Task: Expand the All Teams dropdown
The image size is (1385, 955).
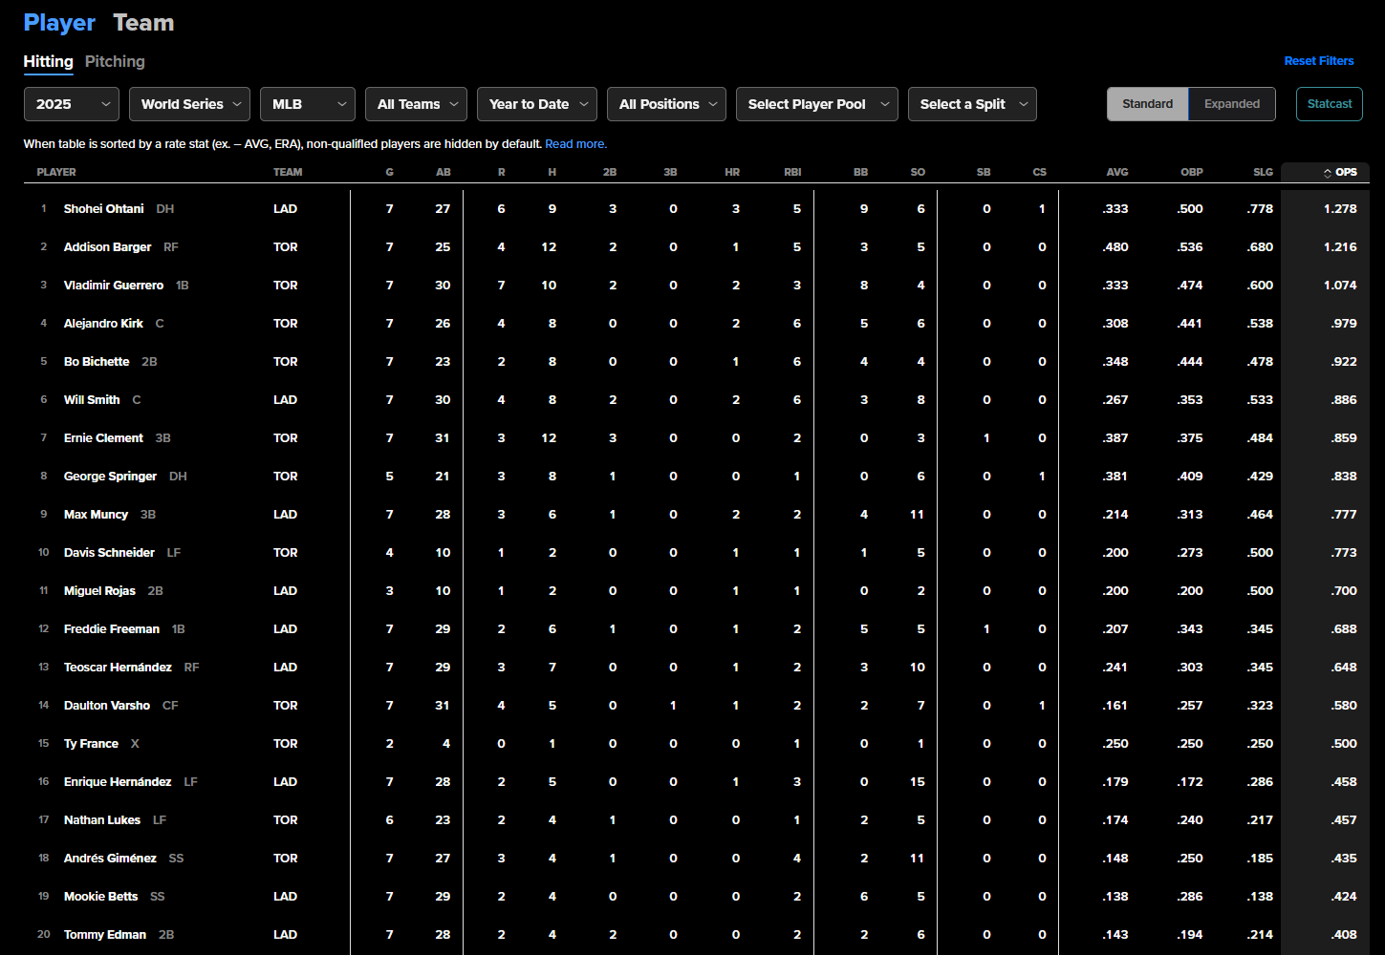Action: (416, 104)
